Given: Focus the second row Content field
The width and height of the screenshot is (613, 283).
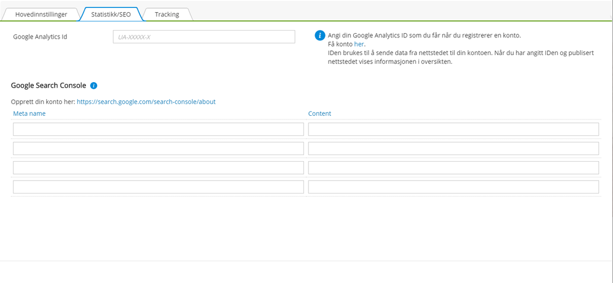Looking at the screenshot, I should pyautogui.click(x=453, y=148).
